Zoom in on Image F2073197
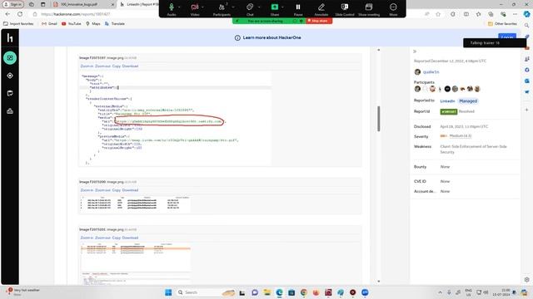Viewport: 533px width, 299px height. click(87, 66)
